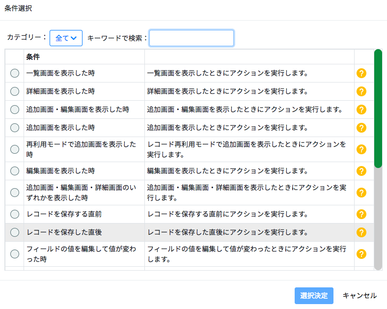Click the キーワードで検索 input field
387x309 pixels.
coord(192,38)
